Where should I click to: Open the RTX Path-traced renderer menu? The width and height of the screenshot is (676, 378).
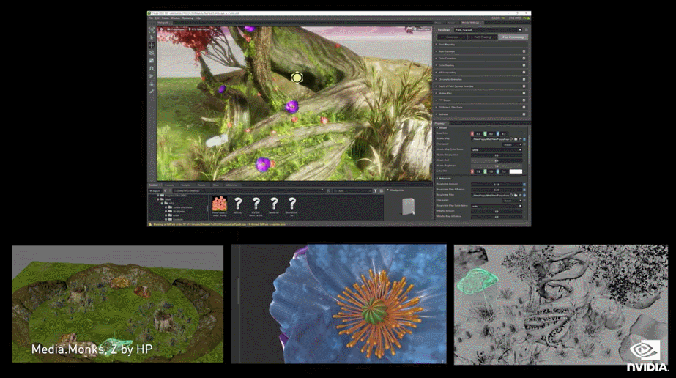coord(200,29)
